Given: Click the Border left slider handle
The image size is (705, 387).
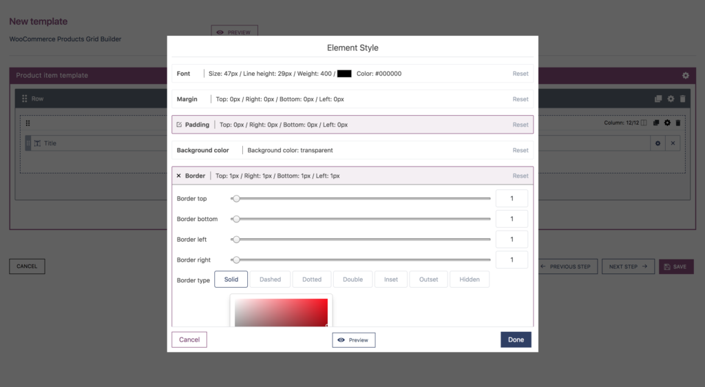Looking at the screenshot, I should tap(236, 239).
